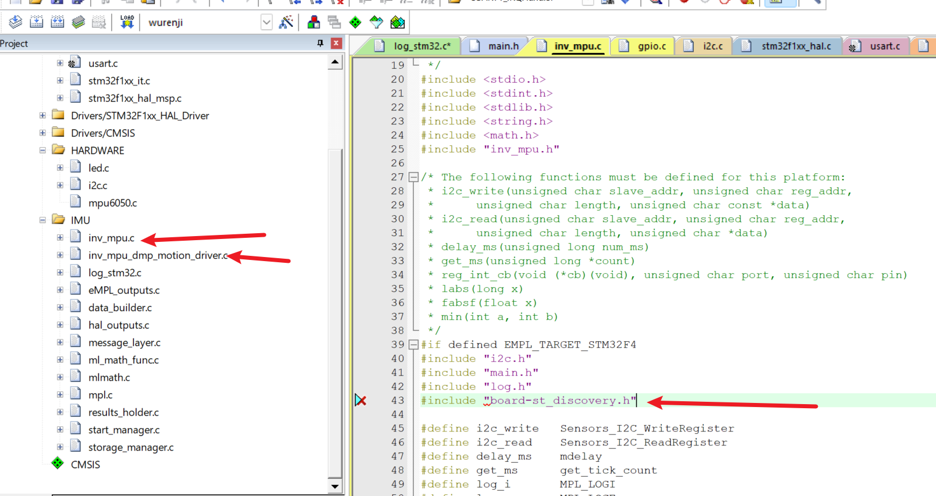Select eMPL_outputs.c in the project tree
This screenshot has height=496, width=936.
[x=123, y=290]
